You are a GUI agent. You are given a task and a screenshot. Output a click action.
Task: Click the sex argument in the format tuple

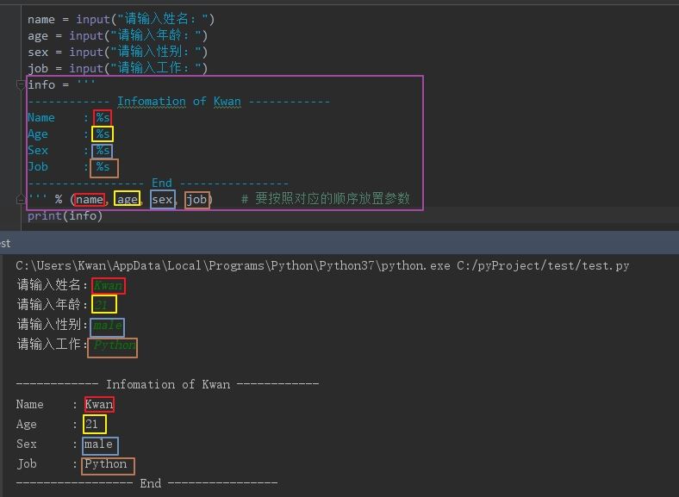coord(163,199)
